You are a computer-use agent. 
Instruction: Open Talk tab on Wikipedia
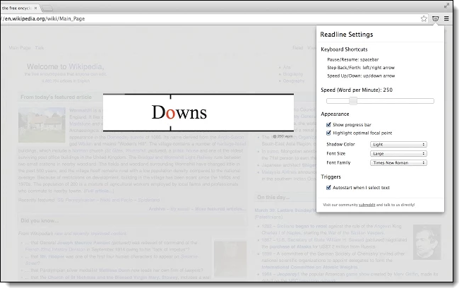tap(40, 47)
